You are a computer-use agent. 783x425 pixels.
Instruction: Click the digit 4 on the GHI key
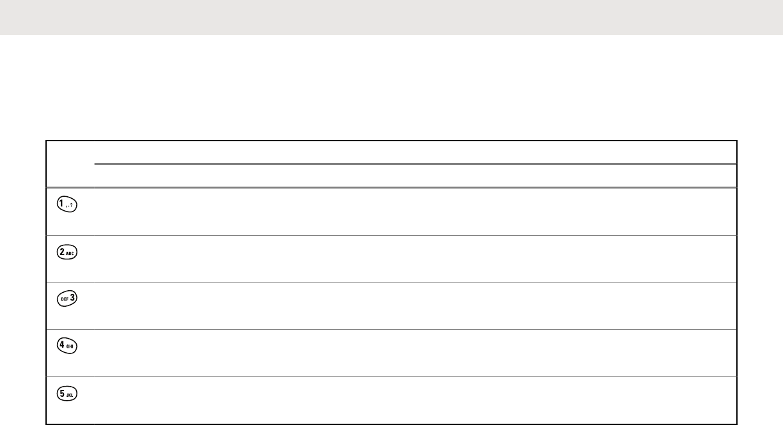click(62, 346)
